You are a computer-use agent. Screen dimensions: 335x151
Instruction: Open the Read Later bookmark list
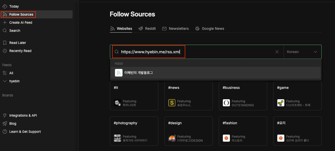click(x=17, y=43)
